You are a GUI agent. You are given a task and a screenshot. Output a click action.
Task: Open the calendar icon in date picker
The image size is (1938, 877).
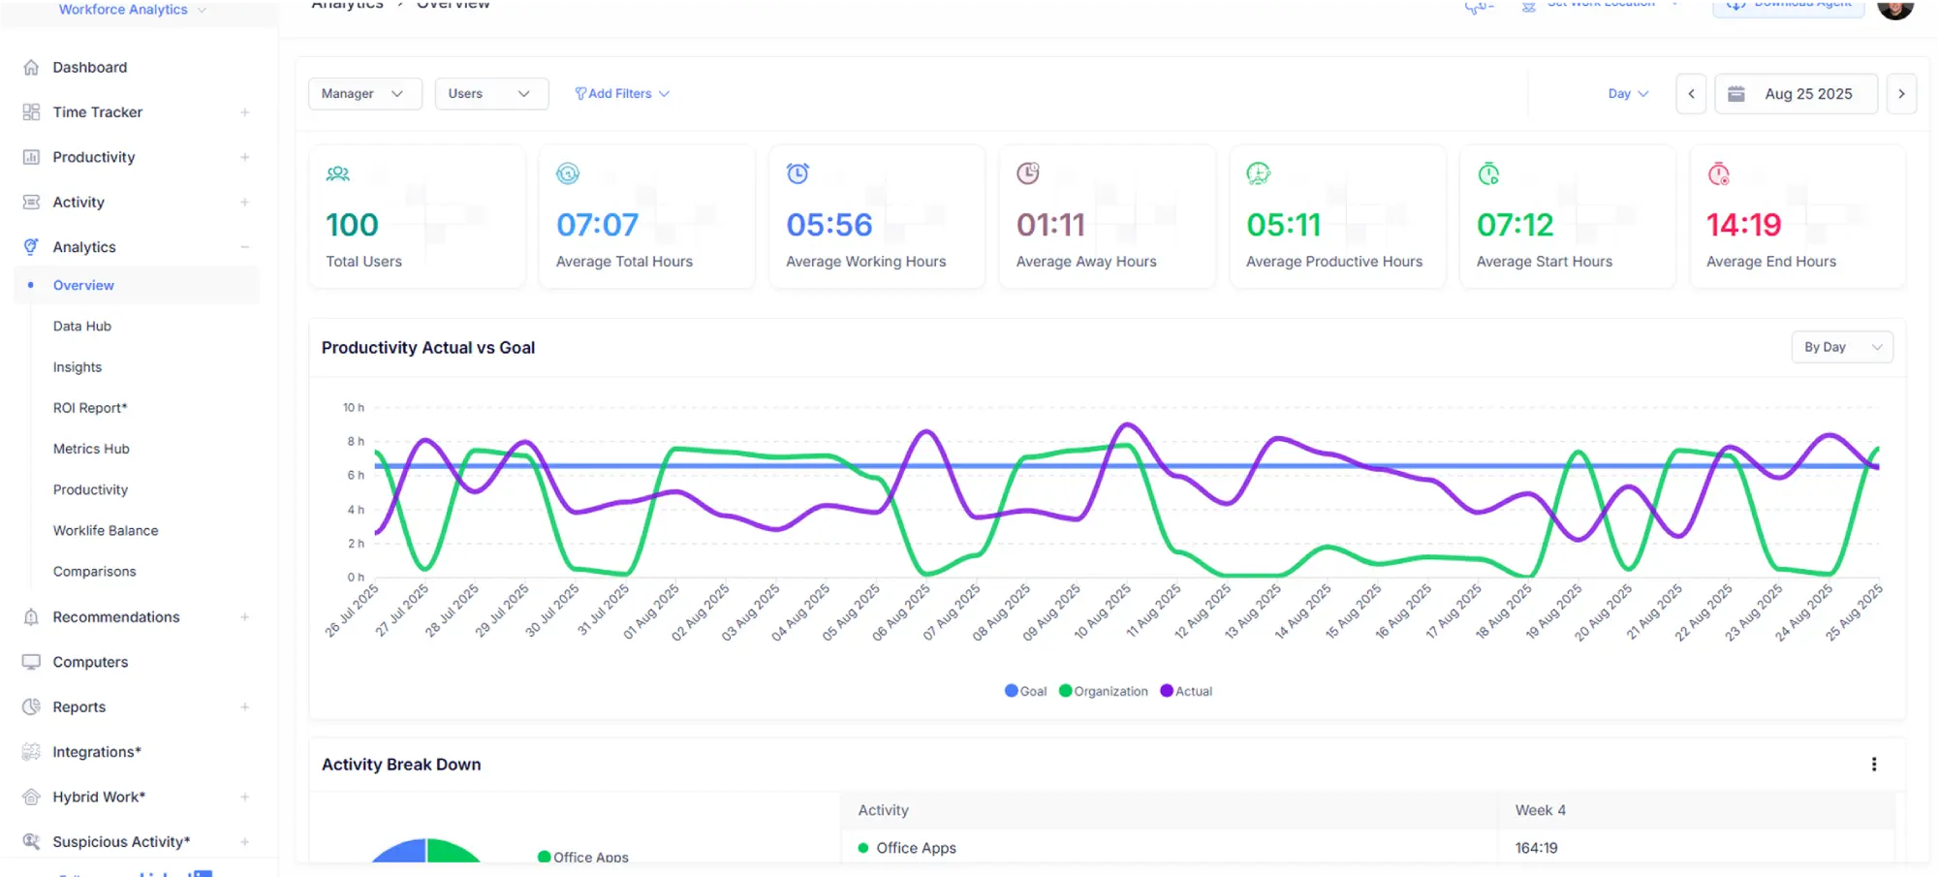(1736, 94)
